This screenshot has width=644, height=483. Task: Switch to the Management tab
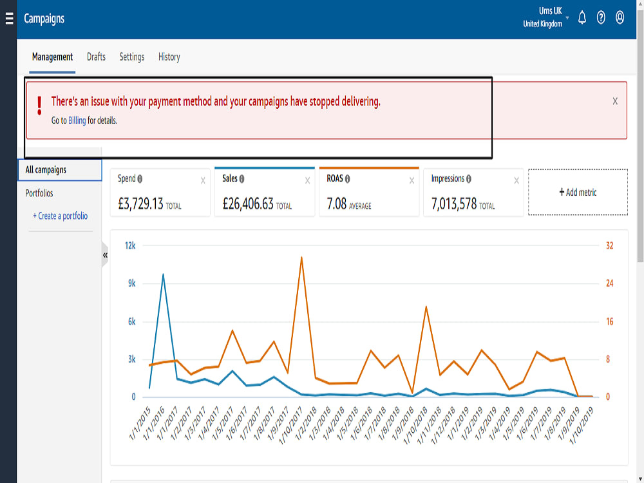point(52,57)
